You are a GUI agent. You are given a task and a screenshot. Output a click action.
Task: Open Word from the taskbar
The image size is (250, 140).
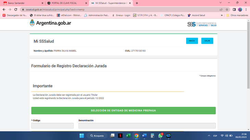(x=144, y=136)
